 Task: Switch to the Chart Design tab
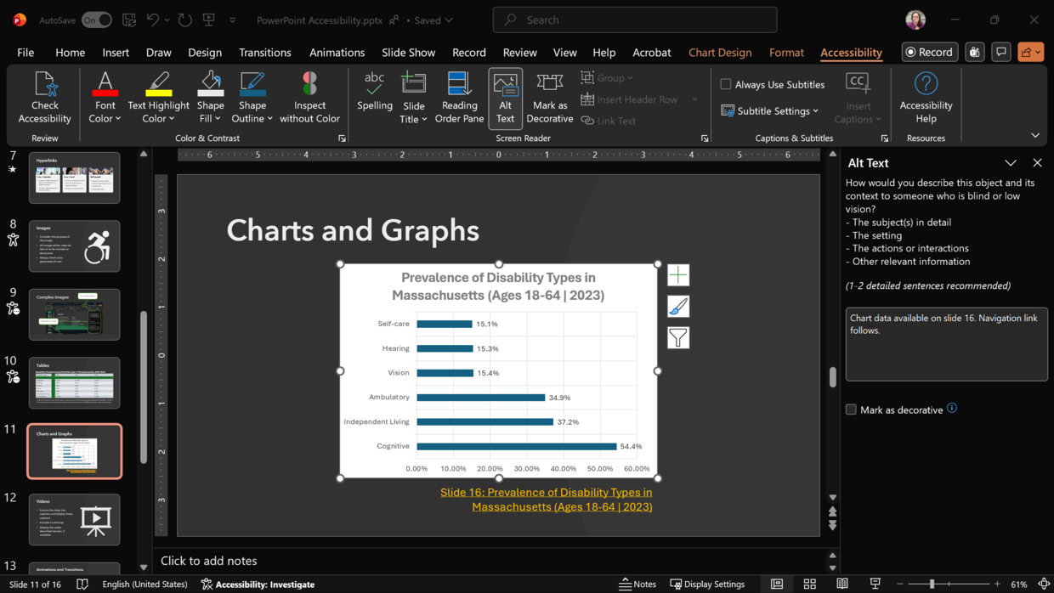[x=719, y=53]
